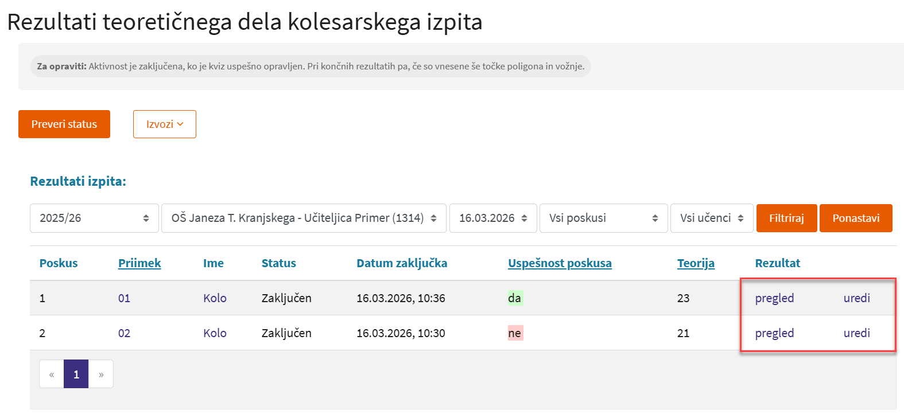The image size is (904, 418).
Task: Go to next page with » arrow
Action: click(101, 374)
